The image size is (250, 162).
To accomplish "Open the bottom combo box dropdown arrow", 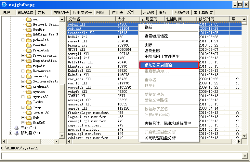I will click(246, 156).
